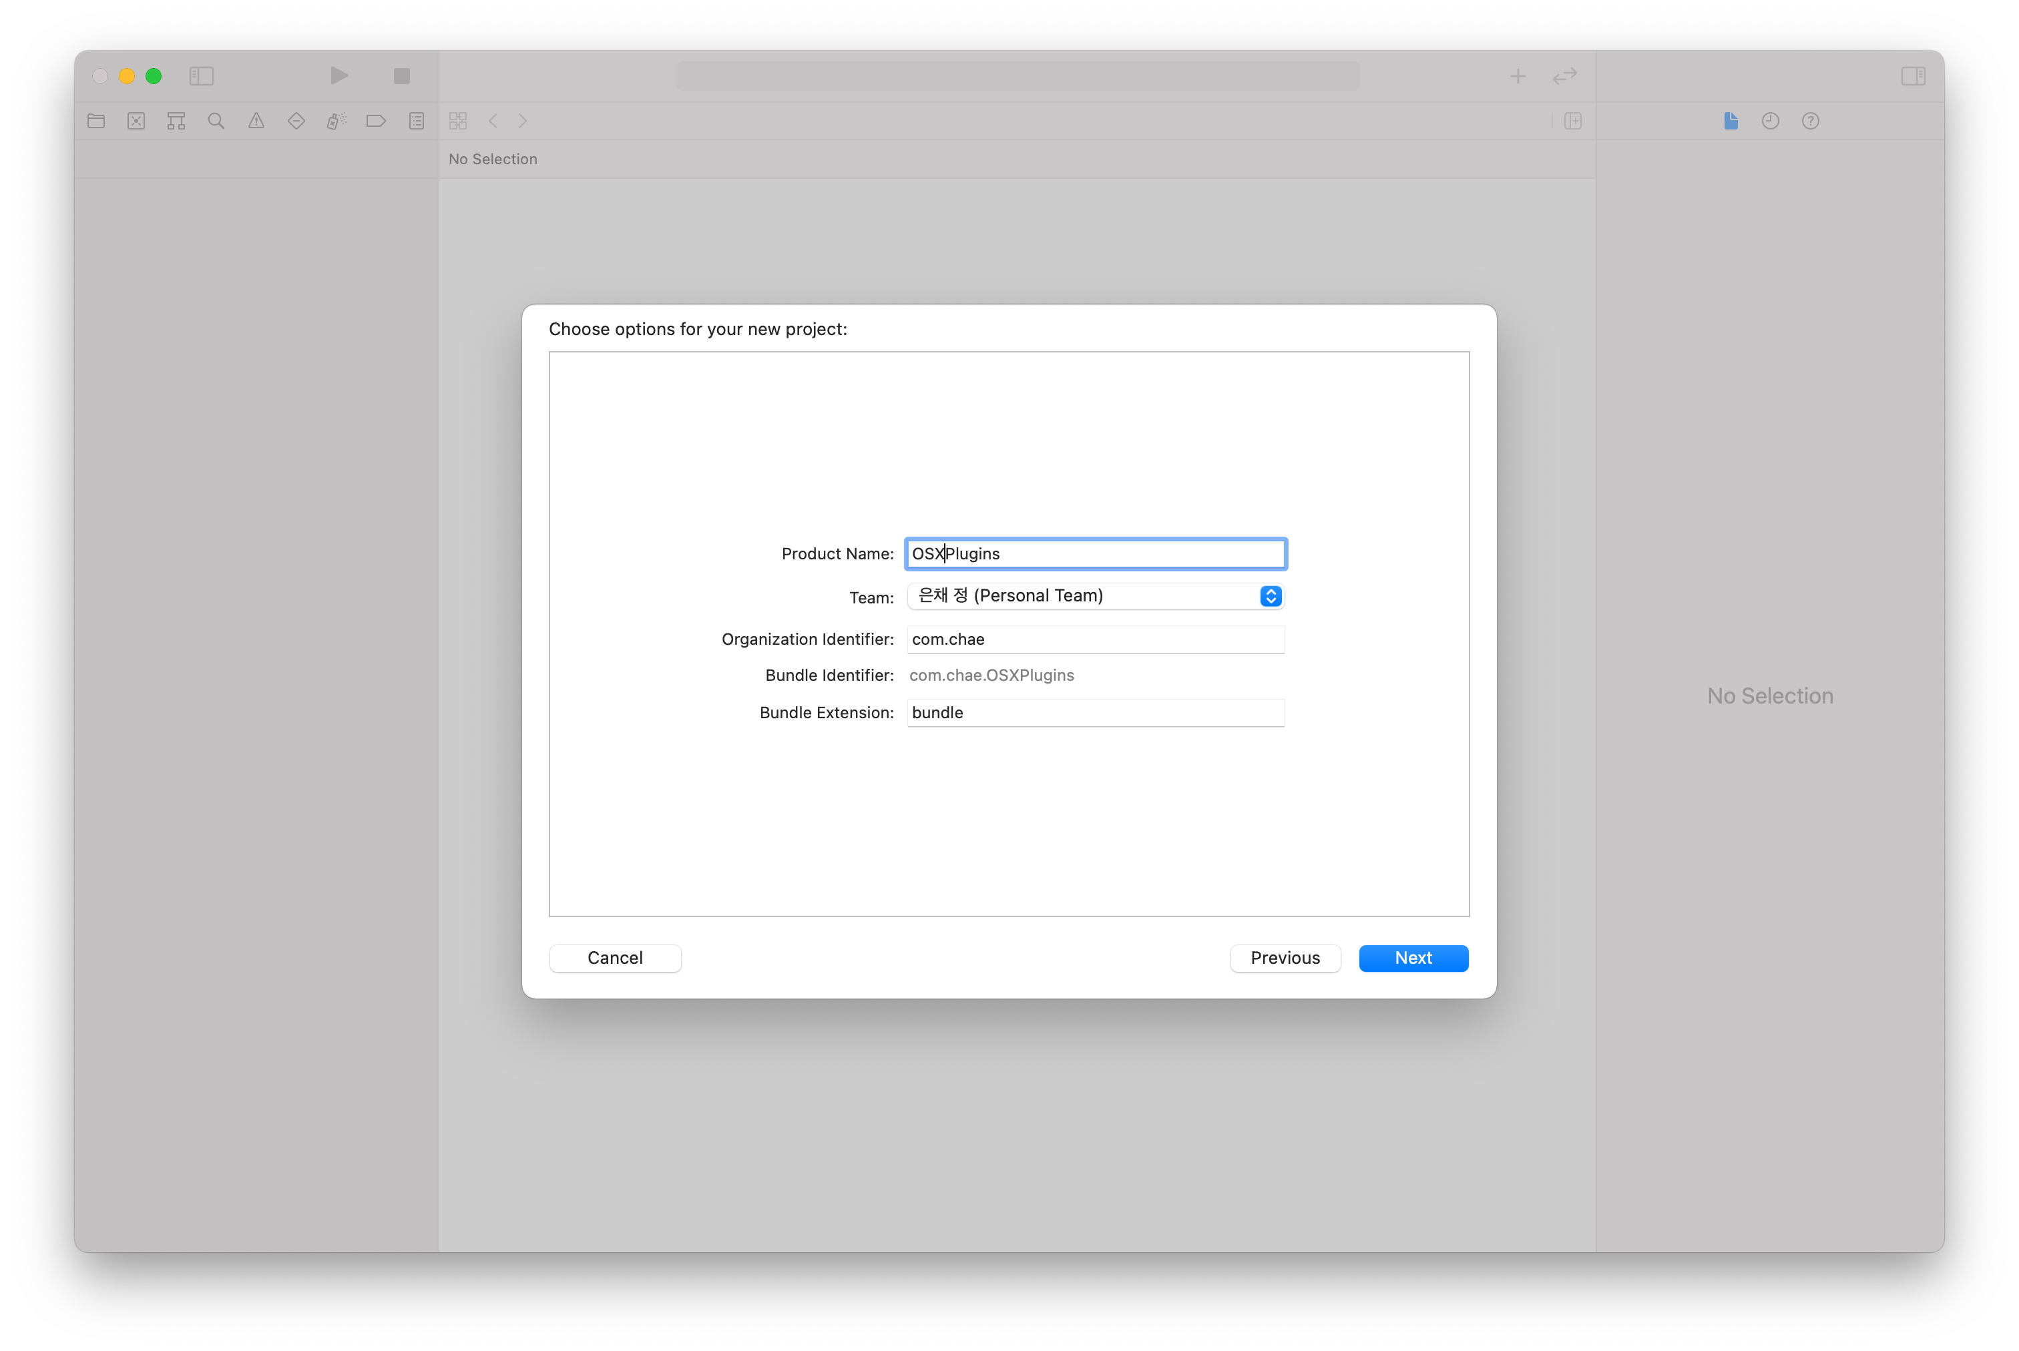The height and width of the screenshot is (1351, 2019).
Task: Open the Source Control navigator
Action: pos(136,121)
